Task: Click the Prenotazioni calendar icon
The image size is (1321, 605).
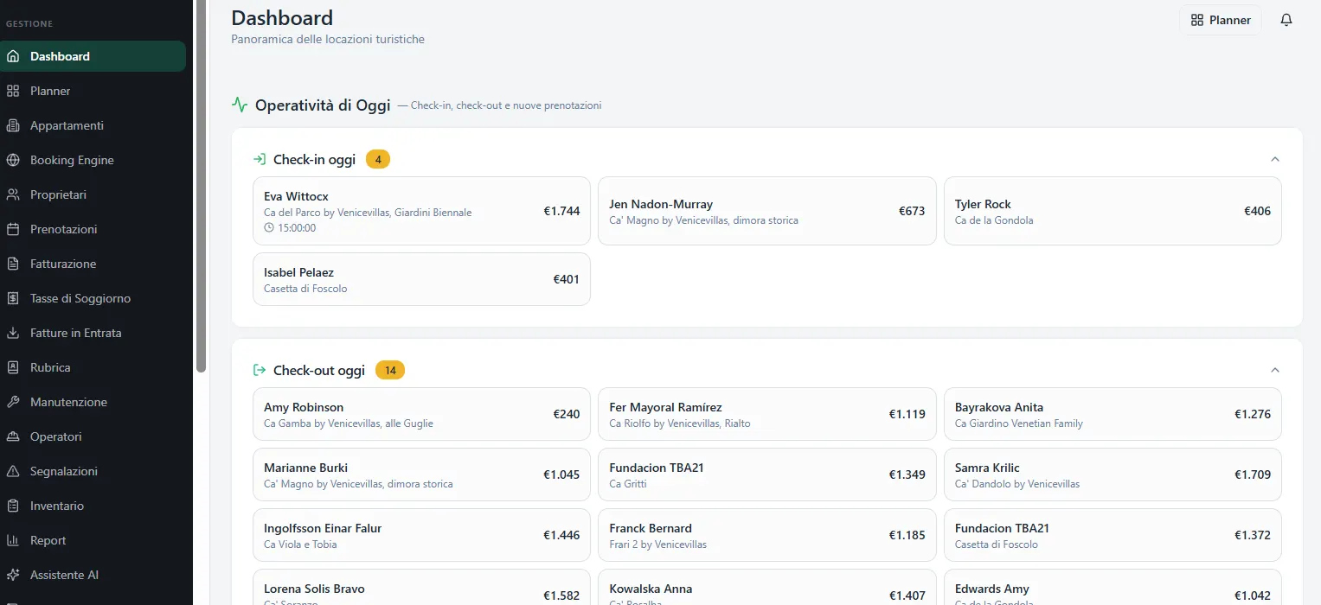Action: point(13,229)
